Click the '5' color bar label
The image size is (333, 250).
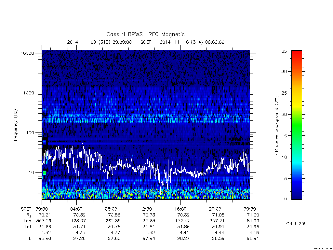pos(286,179)
